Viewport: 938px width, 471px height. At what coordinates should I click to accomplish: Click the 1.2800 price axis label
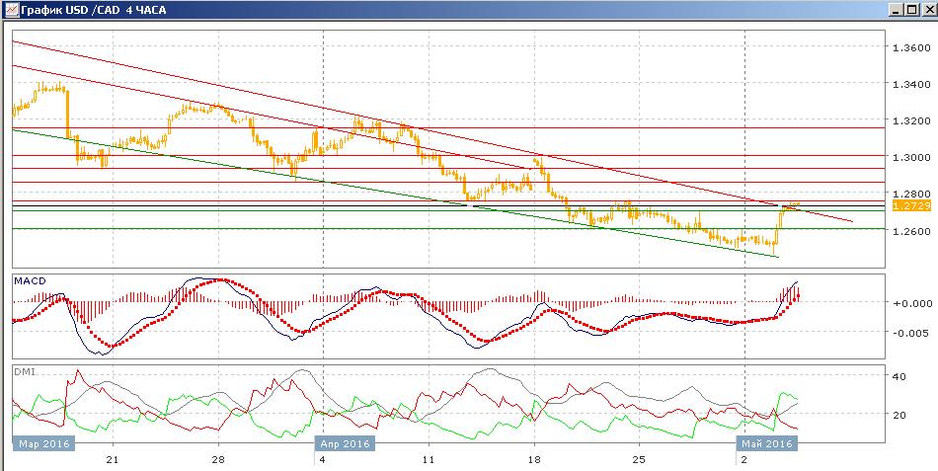point(911,194)
